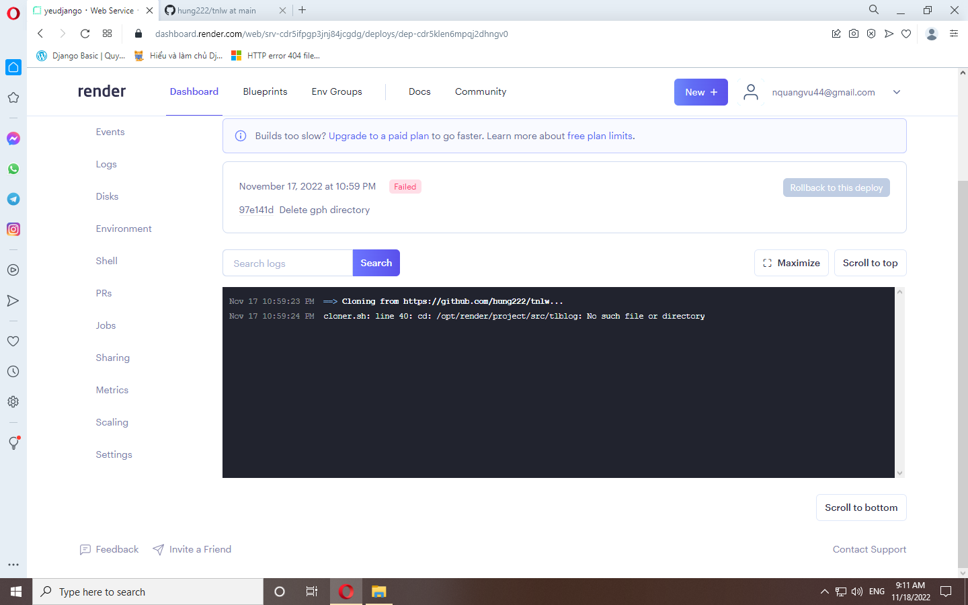Open WhatsApp in Opera sidebar
968x605 pixels.
[13, 169]
